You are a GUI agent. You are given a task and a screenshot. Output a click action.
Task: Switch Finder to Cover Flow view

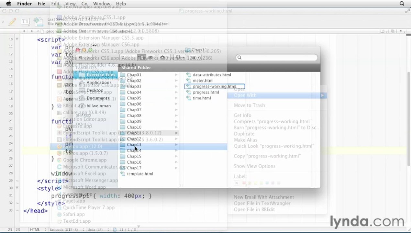[150, 58]
